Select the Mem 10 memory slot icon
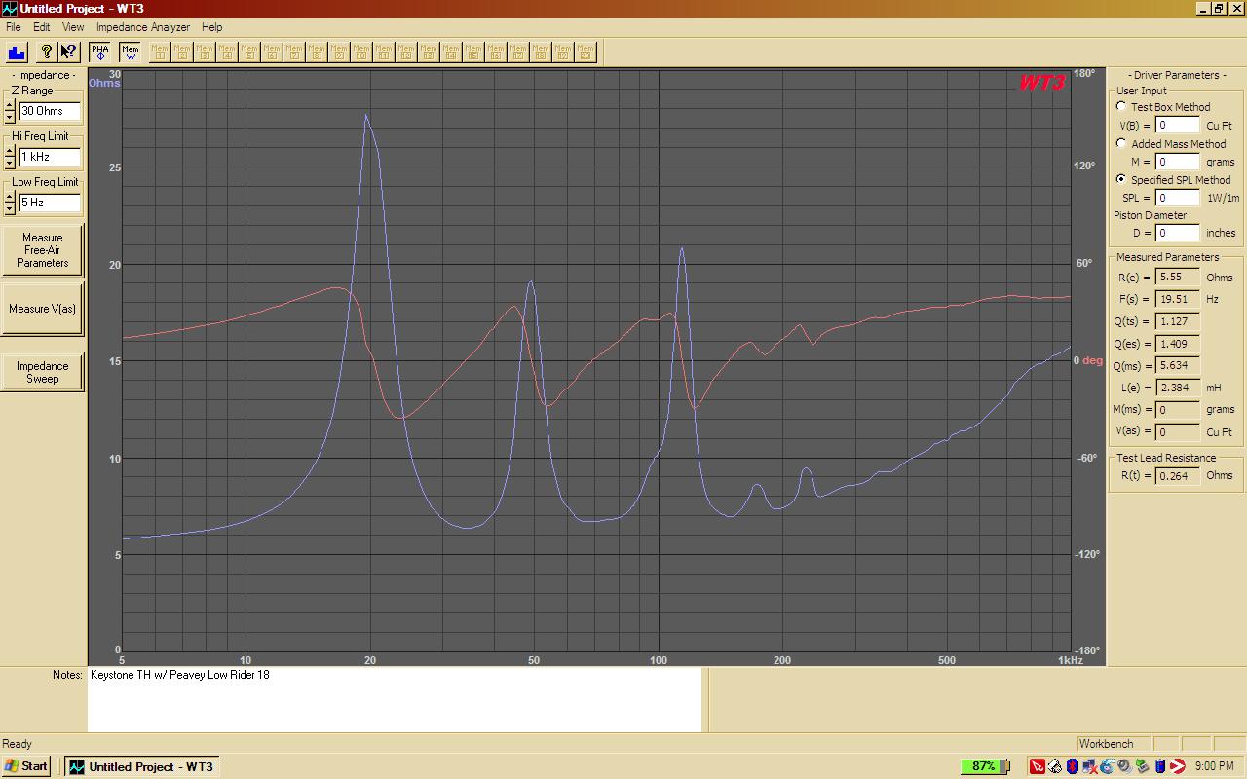The width and height of the screenshot is (1247, 779). 361,52
